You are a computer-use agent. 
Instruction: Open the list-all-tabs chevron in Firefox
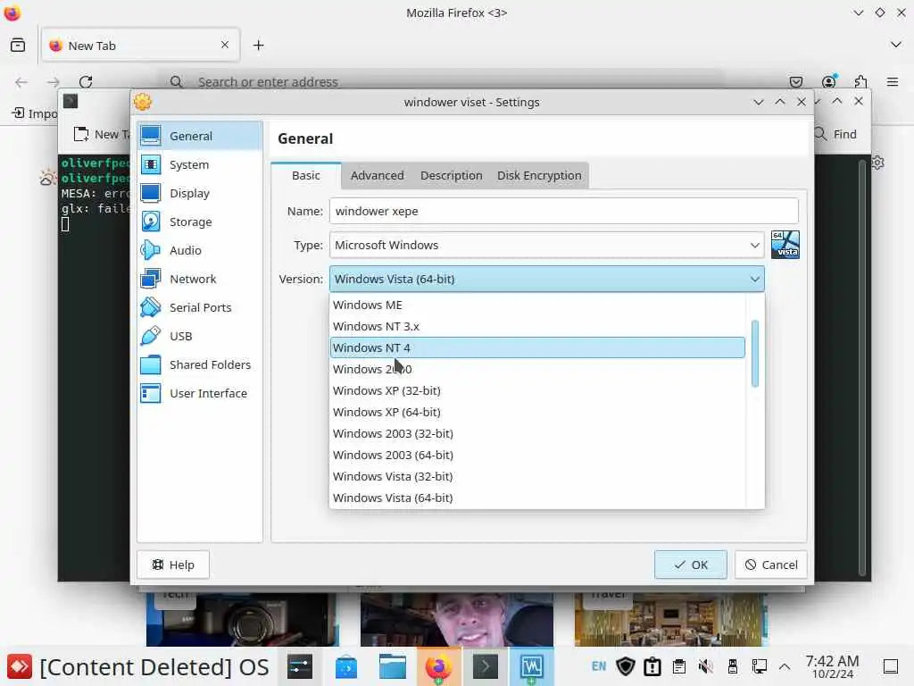tap(896, 45)
